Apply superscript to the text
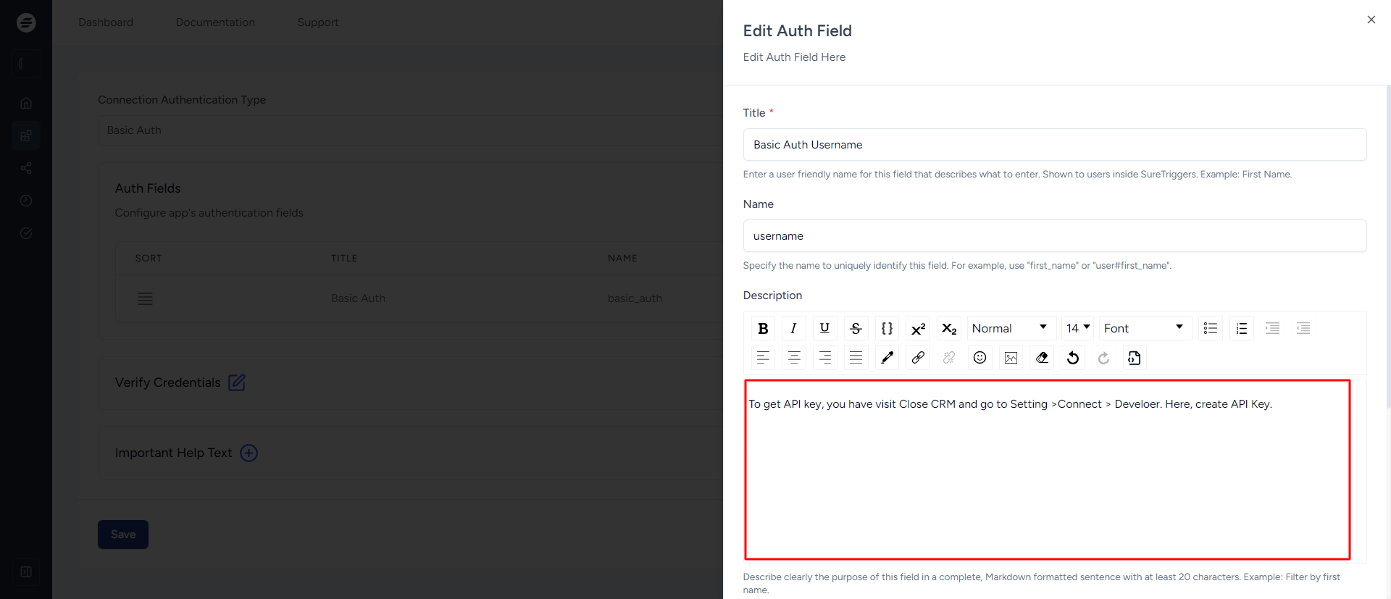Image resolution: width=1391 pixels, height=599 pixels. [918, 328]
